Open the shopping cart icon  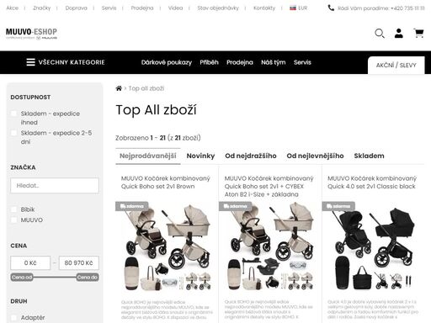[x=418, y=34]
